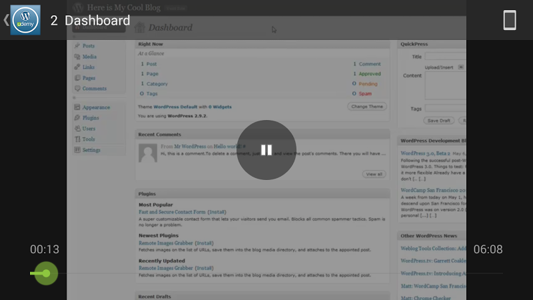Open the '1 Category' link

click(155, 84)
